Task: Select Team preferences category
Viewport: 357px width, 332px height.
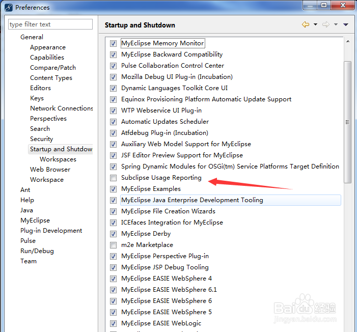Action: coord(28,261)
